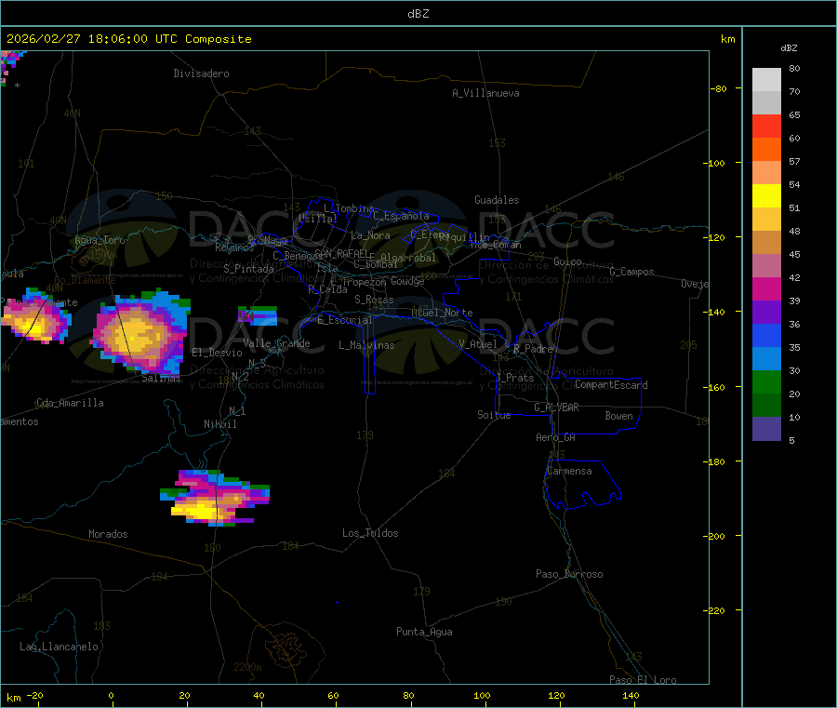Click the El_Desvio label
837x708 pixels.
218,353
